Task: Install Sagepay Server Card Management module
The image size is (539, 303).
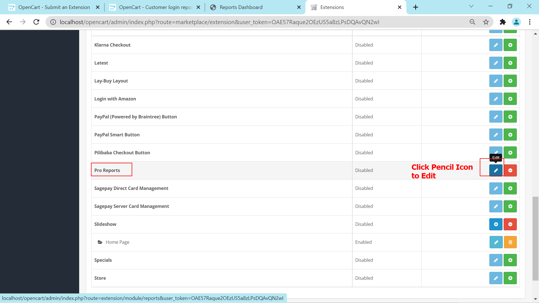Action: tap(510, 206)
